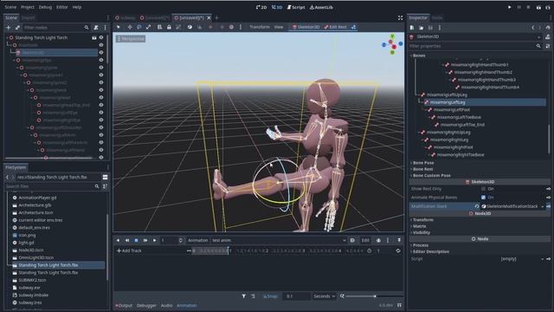Attach a script to selected node
The width and height of the screenshot is (554, 312).
tap(96, 28)
